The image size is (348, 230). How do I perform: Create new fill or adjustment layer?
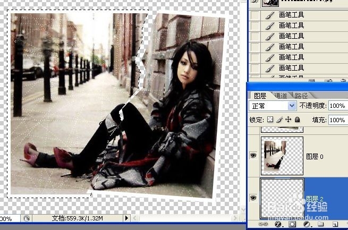click(x=307, y=224)
